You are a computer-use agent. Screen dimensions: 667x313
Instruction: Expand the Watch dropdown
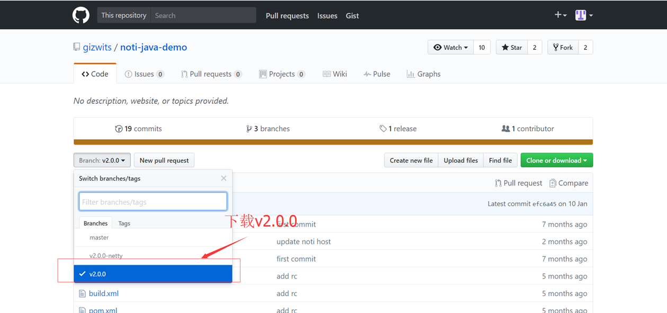[450, 48]
